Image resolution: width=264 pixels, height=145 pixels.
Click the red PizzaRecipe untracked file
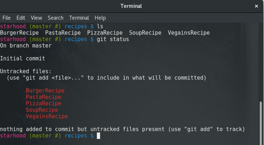coord(44,103)
